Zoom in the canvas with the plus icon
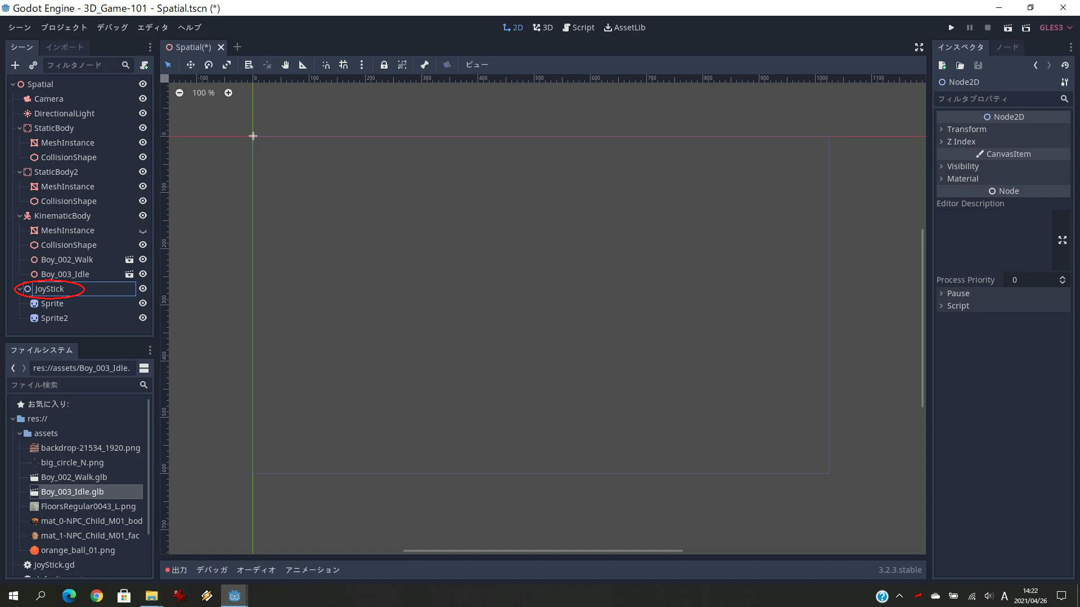The image size is (1080, 607). (x=228, y=93)
